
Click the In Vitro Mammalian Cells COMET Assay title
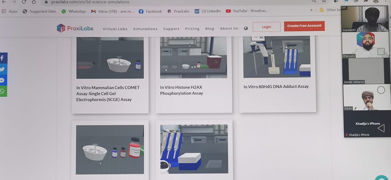(x=108, y=94)
